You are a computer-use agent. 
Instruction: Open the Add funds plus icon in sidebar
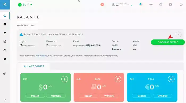tap(5, 24)
